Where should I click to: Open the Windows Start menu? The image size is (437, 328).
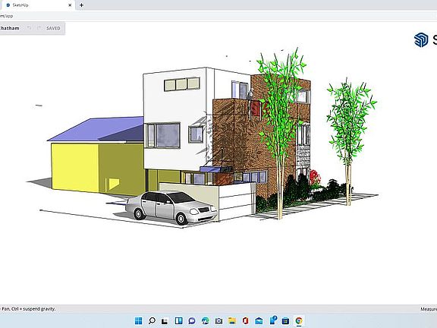click(x=138, y=320)
